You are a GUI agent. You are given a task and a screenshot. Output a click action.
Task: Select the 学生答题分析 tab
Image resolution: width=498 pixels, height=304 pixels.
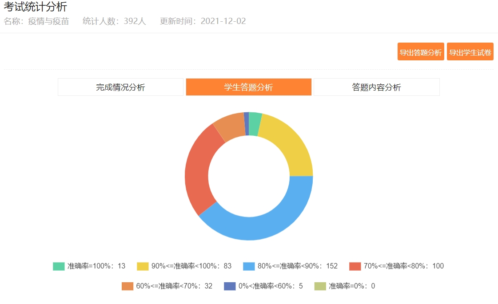pos(248,87)
